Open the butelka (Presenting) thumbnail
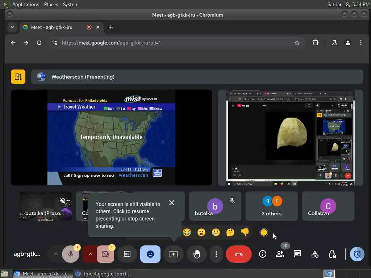This screenshot has width=371, height=278. tap(45, 206)
